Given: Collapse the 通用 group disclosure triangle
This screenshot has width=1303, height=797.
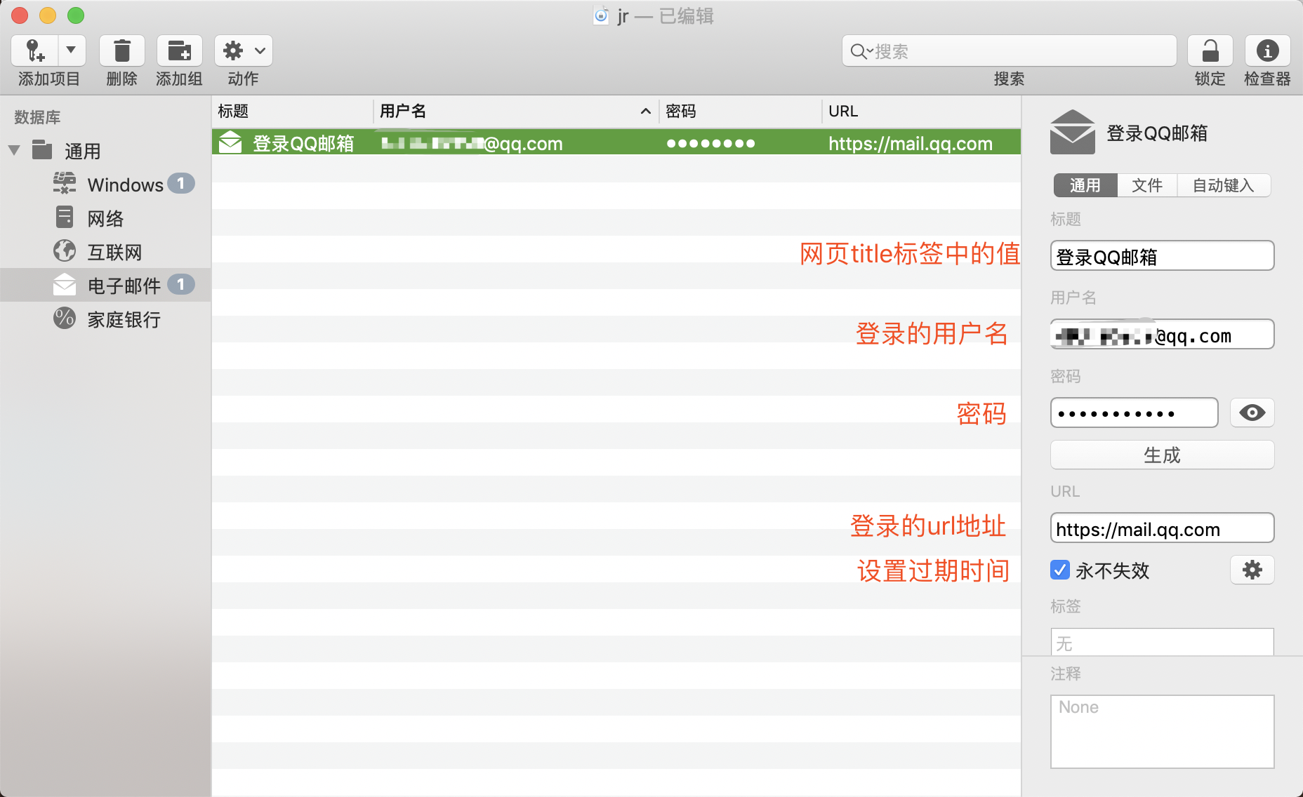Looking at the screenshot, I should (14, 150).
